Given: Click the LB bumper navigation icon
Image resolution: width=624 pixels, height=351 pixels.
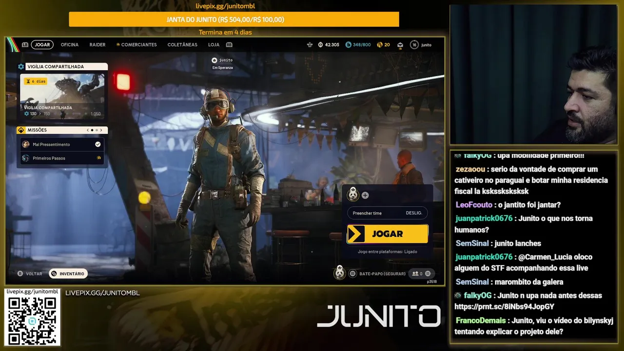Looking at the screenshot, I should [x=25, y=45].
